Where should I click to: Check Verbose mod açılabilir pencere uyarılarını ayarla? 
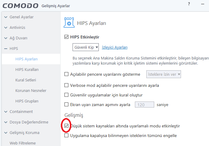click(67, 85)
